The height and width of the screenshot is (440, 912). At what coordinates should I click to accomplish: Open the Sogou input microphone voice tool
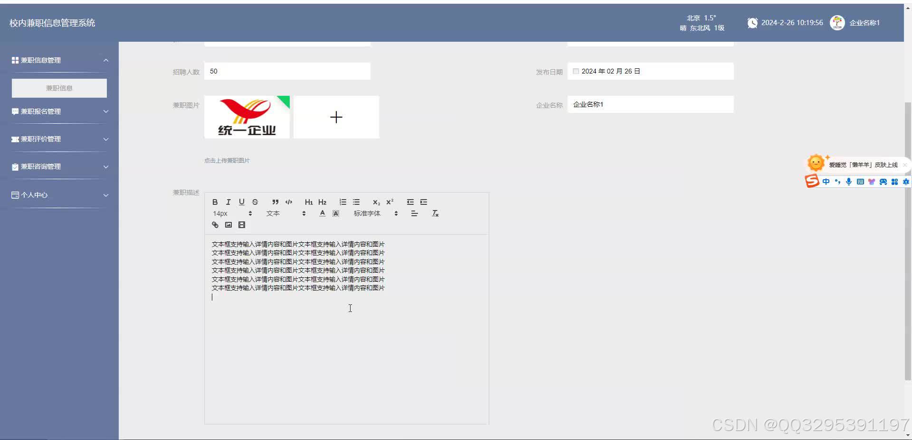848,182
